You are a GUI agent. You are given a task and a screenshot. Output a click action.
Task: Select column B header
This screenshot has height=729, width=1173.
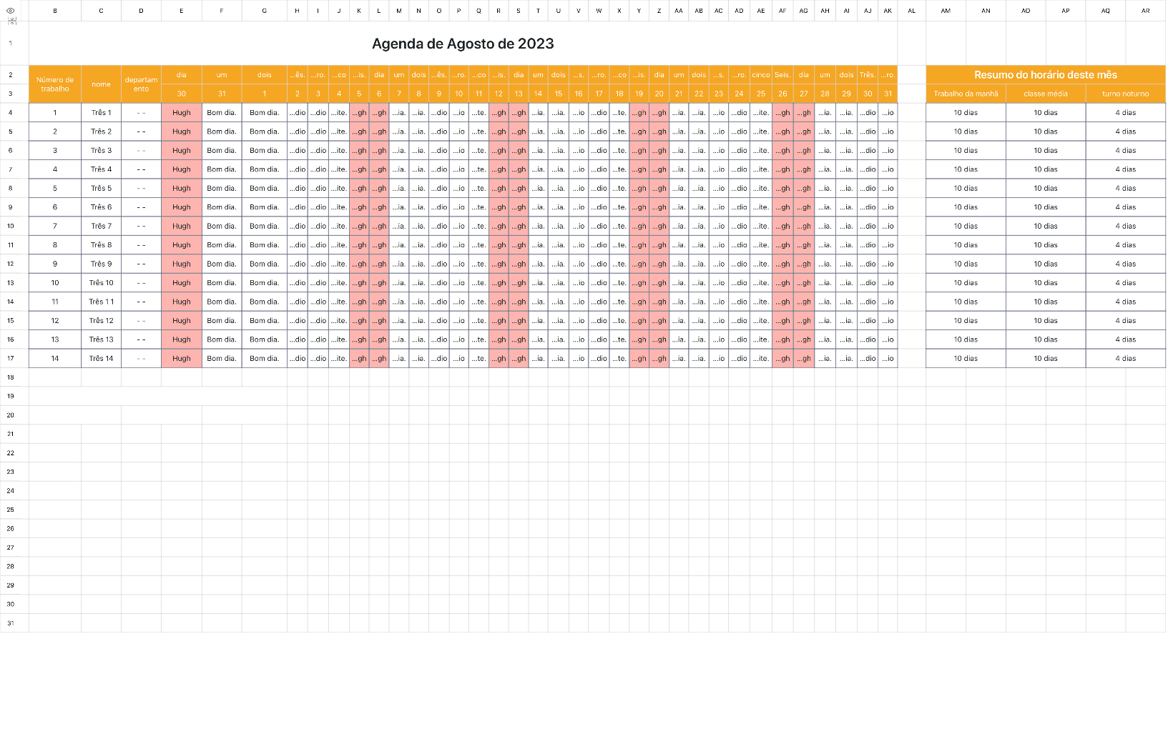(x=55, y=11)
